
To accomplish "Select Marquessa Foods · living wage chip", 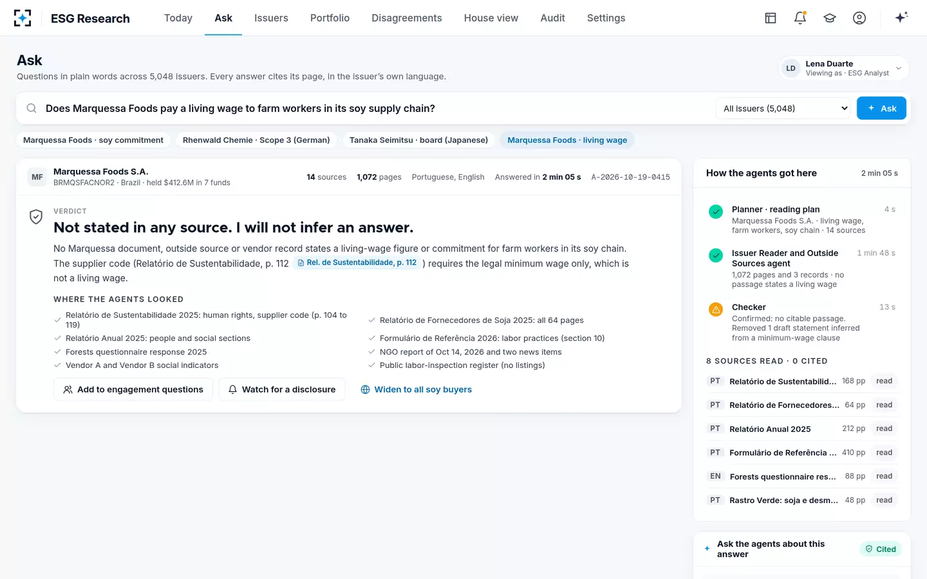I will click(567, 140).
